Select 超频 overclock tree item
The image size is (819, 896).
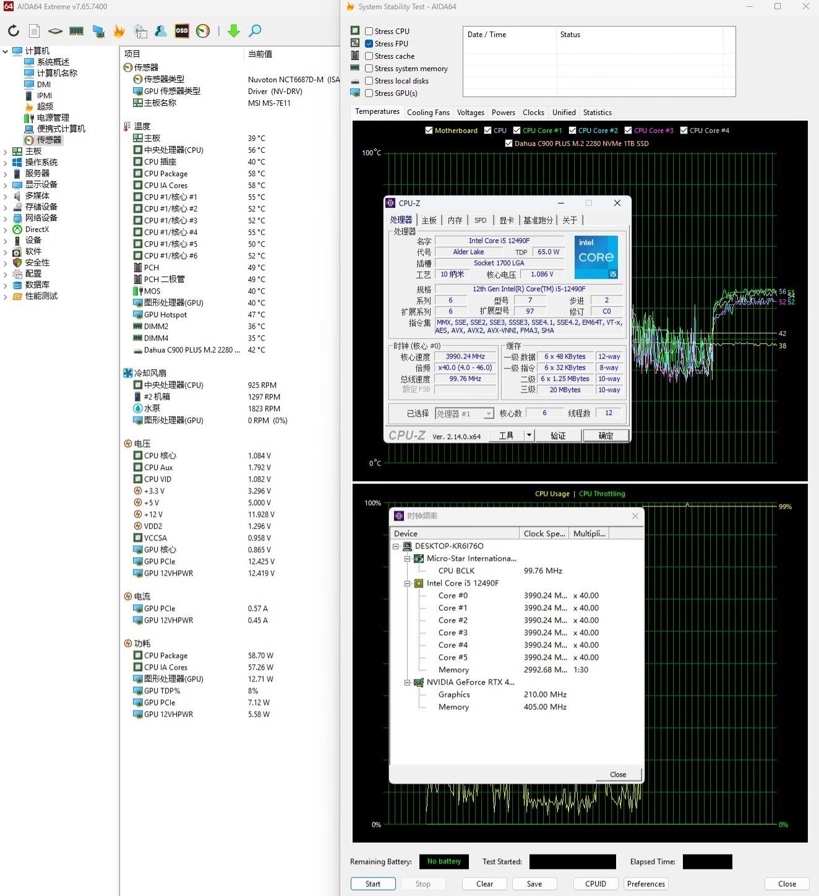click(45, 106)
